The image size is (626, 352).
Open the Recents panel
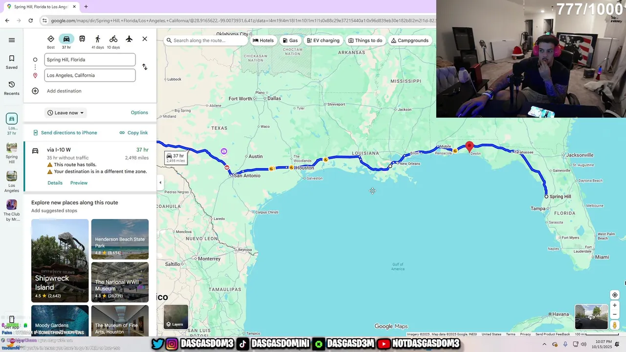(12, 88)
